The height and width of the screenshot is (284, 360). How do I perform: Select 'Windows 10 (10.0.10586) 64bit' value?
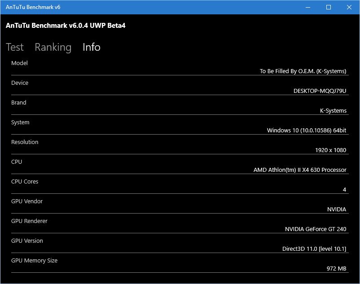pyautogui.click(x=307, y=130)
